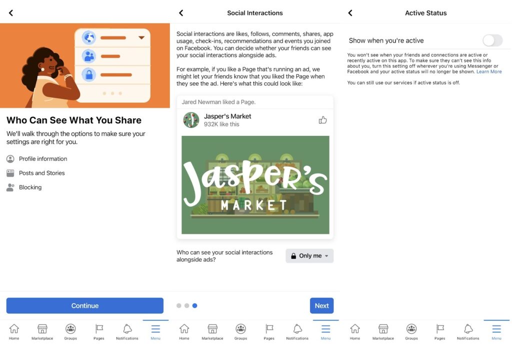Click the Jasper's Market ad image

point(255,185)
